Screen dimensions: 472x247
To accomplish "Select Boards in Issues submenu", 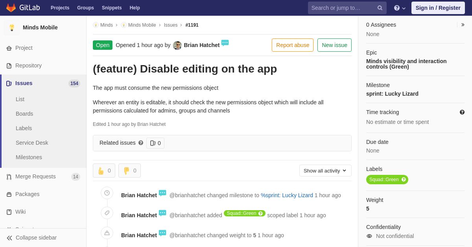I will [24, 114].
